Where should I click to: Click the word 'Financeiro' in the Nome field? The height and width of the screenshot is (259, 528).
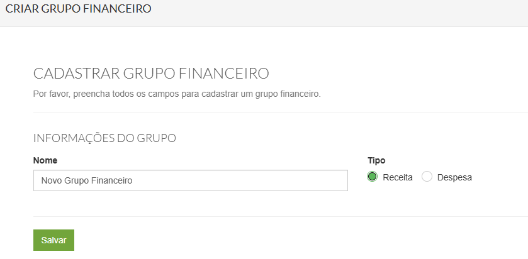[x=112, y=180]
